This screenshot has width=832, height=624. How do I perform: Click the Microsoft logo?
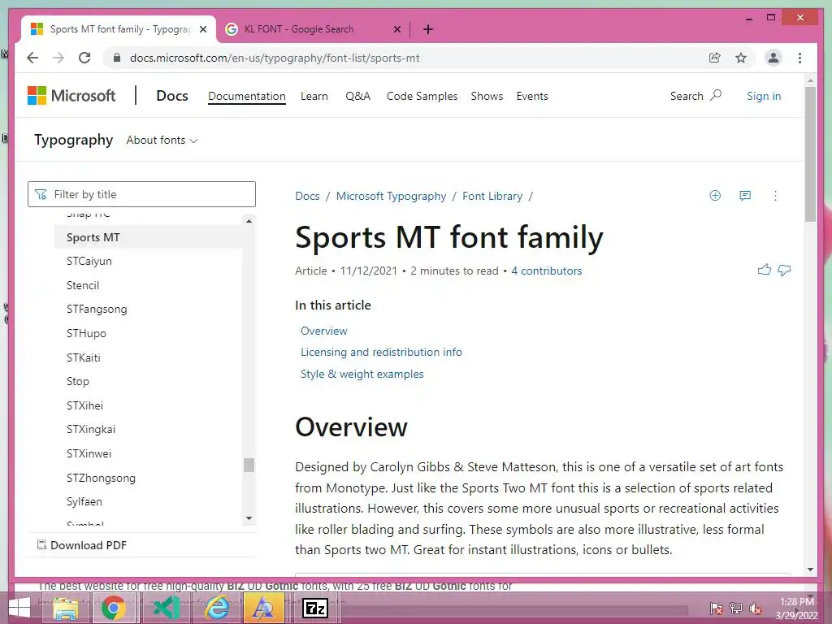71,96
